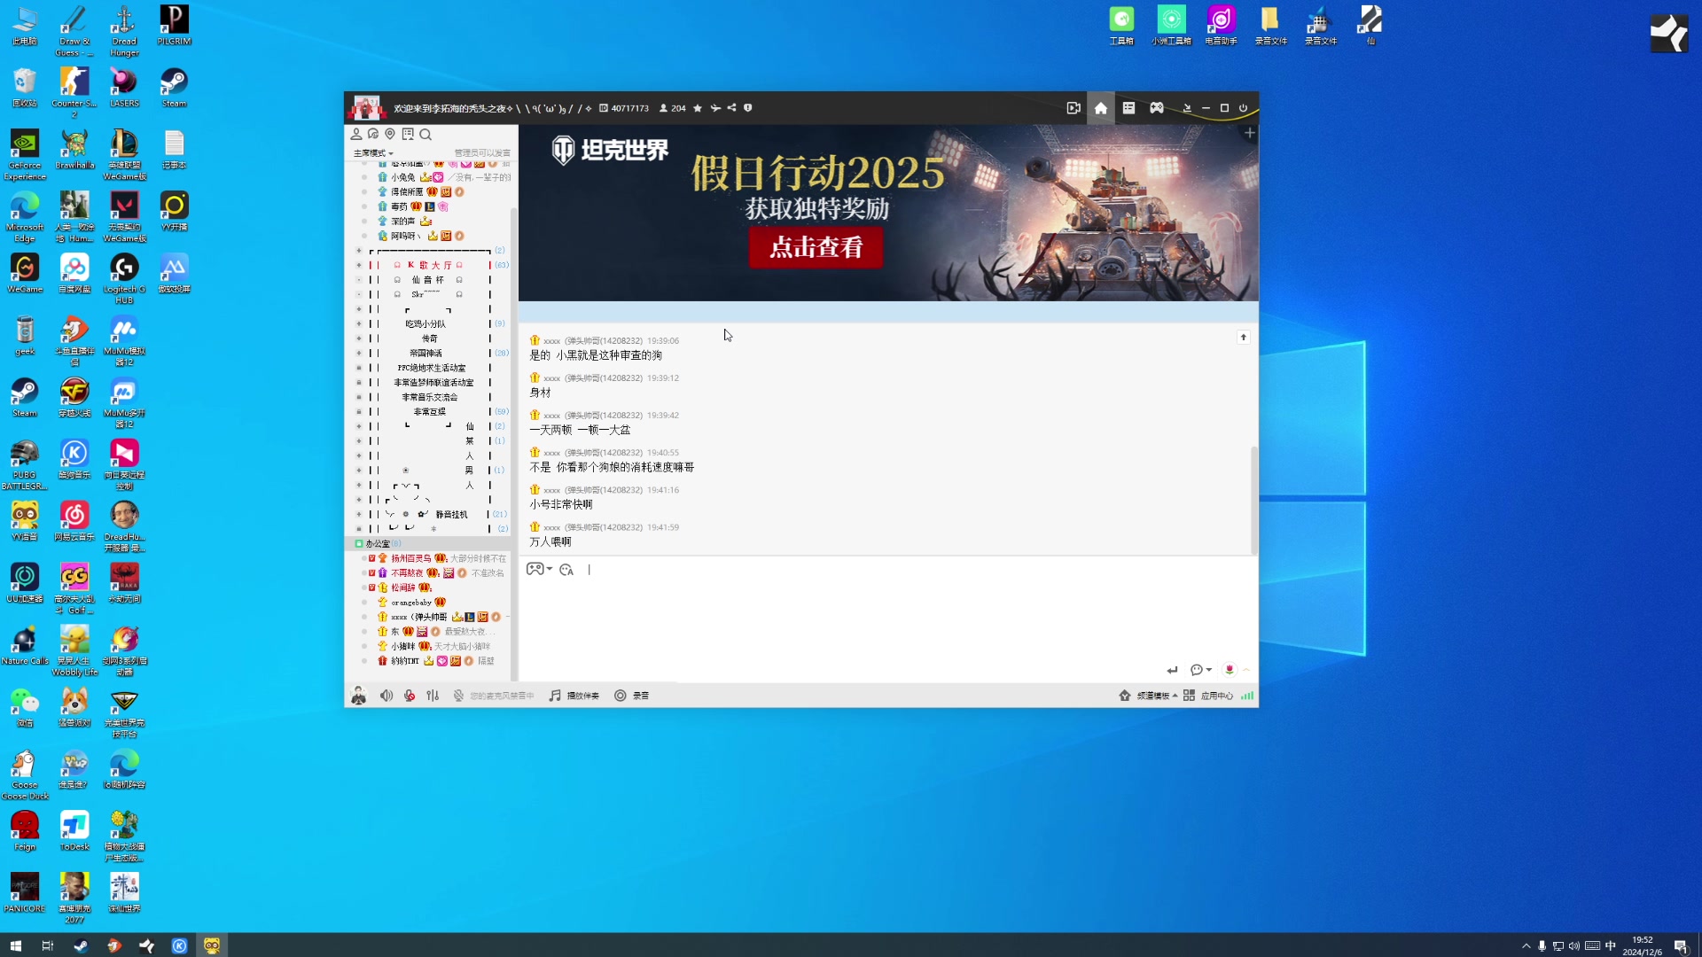Open the gamepad icon in YY title bar
The height and width of the screenshot is (957, 1702).
point(1157,108)
